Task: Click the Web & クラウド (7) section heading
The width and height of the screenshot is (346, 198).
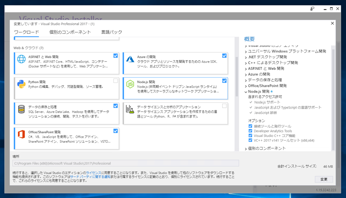Action: tap(29, 48)
